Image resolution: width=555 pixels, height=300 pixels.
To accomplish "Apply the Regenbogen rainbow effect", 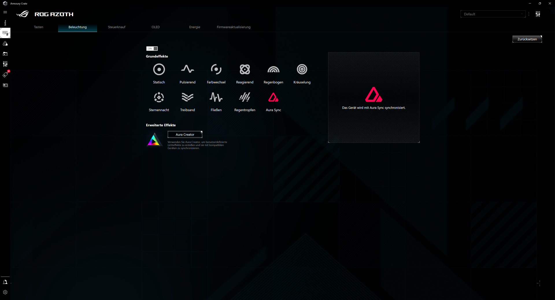I will [273, 69].
